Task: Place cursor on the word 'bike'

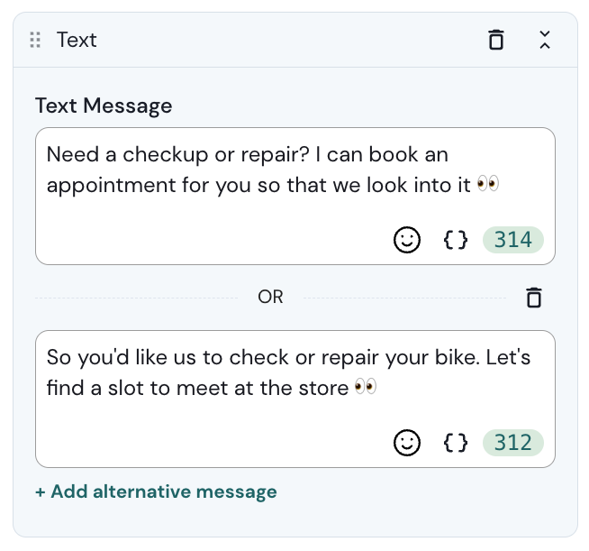Action: coord(458,357)
